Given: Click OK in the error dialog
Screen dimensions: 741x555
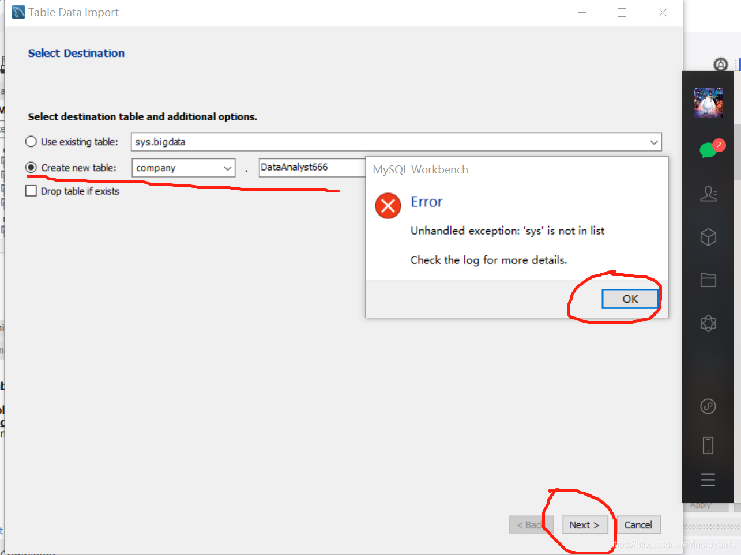Looking at the screenshot, I should 630,299.
